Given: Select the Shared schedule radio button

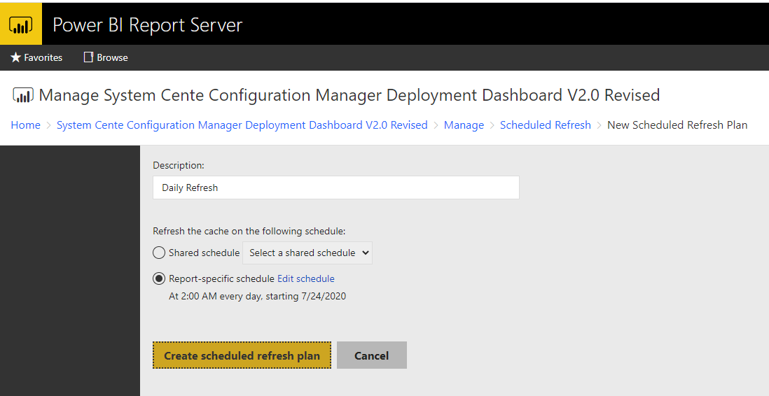Looking at the screenshot, I should (x=159, y=253).
